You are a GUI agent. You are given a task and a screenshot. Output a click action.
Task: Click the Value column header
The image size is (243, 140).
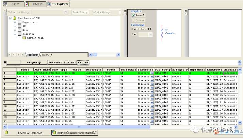pos(77,69)
